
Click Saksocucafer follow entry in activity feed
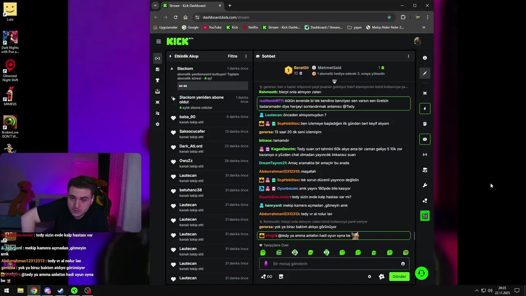pos(209,134)
